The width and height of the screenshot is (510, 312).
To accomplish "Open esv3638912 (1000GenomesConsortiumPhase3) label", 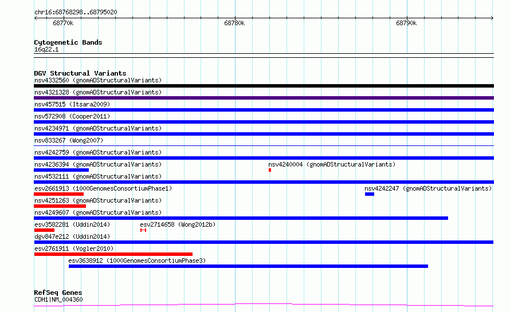I will click(137, 260).
